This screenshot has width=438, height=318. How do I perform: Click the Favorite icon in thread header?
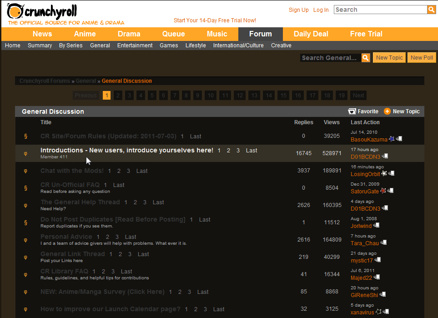352,111
